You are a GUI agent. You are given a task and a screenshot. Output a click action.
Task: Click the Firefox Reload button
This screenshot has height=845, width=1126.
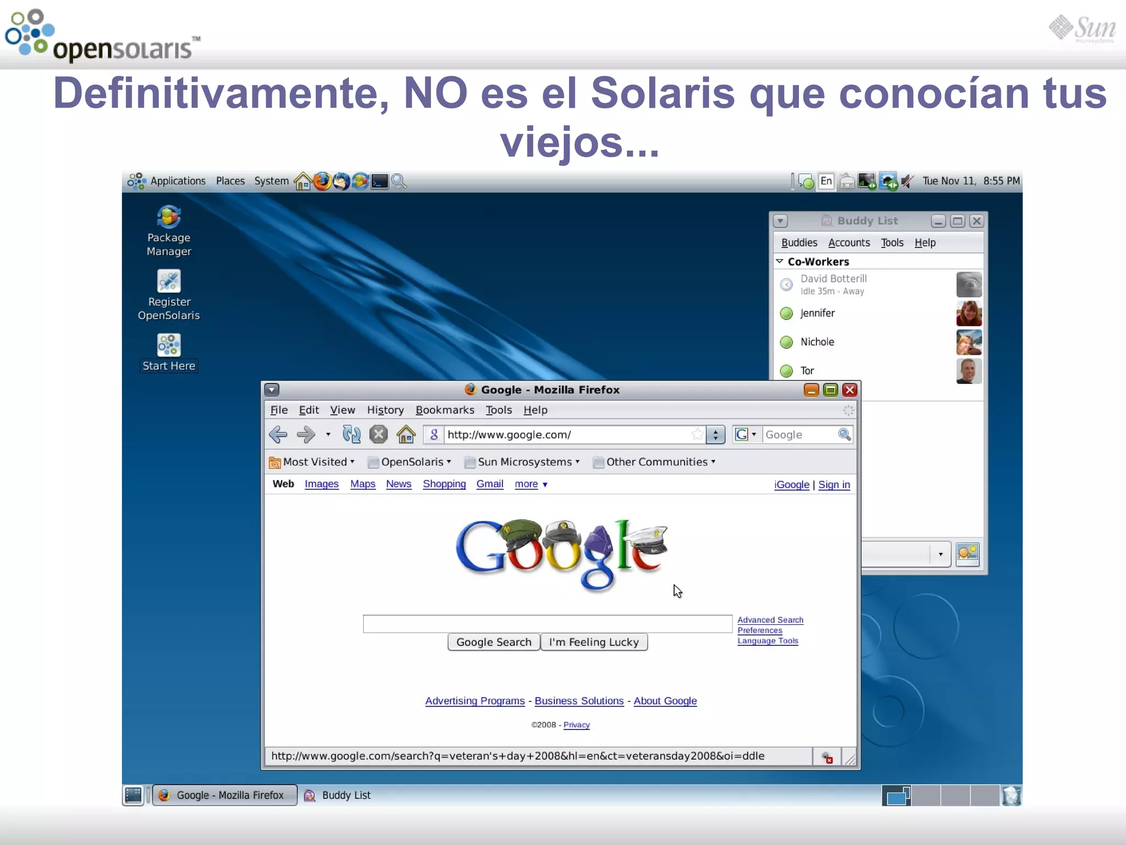click(351, 435)
